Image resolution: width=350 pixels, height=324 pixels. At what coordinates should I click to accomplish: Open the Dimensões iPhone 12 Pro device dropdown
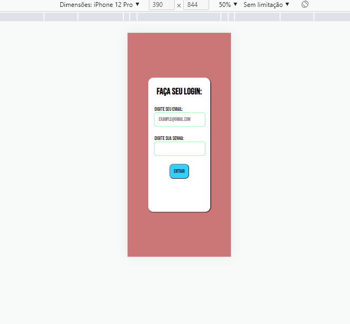coord(100,5)
